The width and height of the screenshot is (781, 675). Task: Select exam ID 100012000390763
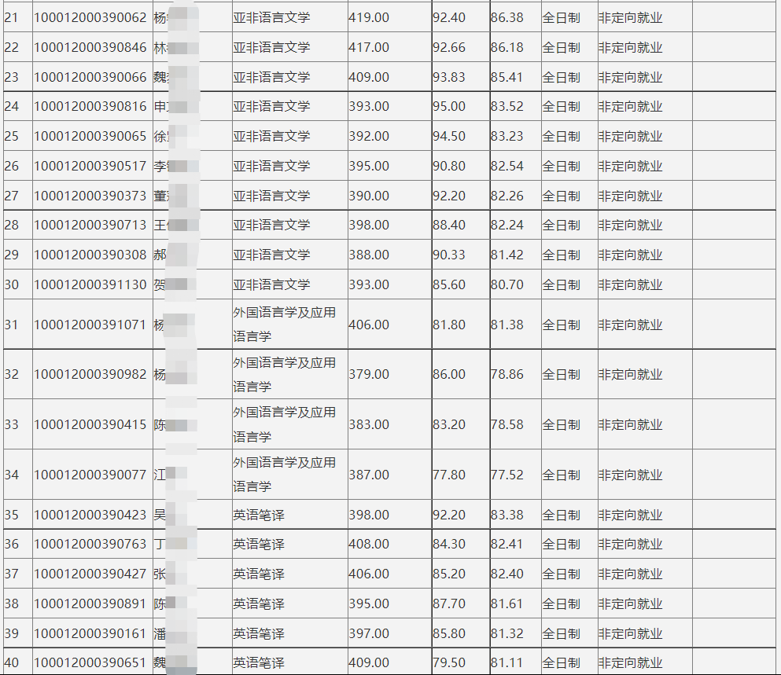point(90,544)
